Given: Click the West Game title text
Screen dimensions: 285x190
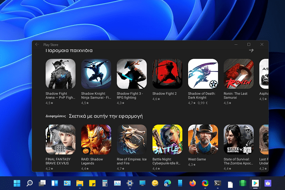Looking at the screenshot, I should [197, 159].
